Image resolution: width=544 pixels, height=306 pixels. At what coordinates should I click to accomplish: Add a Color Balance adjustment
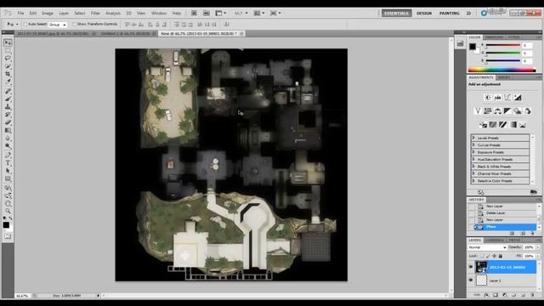click(498, 111)
